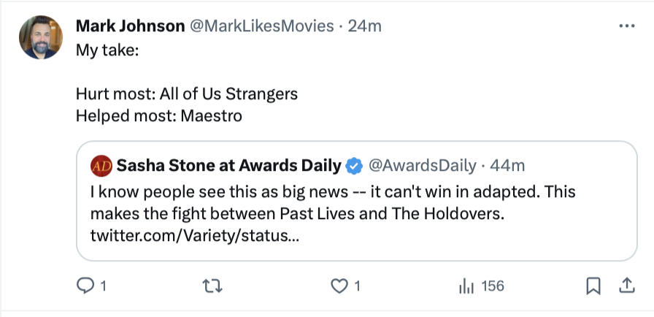Click Mark Johnson's profile picture
Viewport: 654px width, 317px height.
tap(41, 37)
